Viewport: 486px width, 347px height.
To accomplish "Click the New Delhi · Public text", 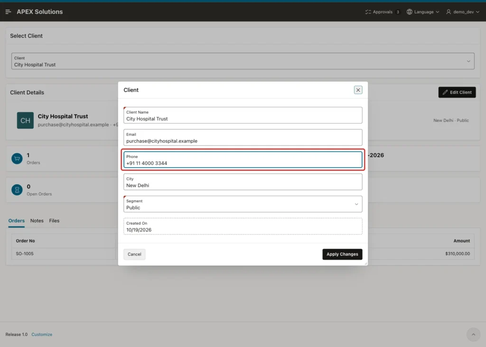I will pyautogui.click(x=451, y=120).
